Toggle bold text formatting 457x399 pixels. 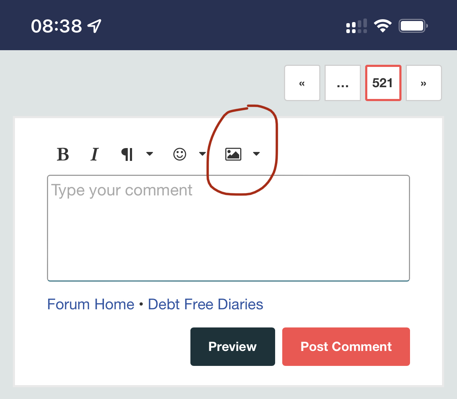coord(63,154)
